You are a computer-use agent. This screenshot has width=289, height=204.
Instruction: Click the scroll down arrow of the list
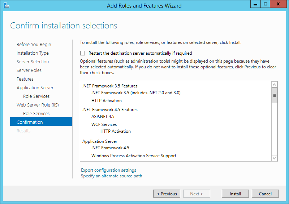coord(274,158)
